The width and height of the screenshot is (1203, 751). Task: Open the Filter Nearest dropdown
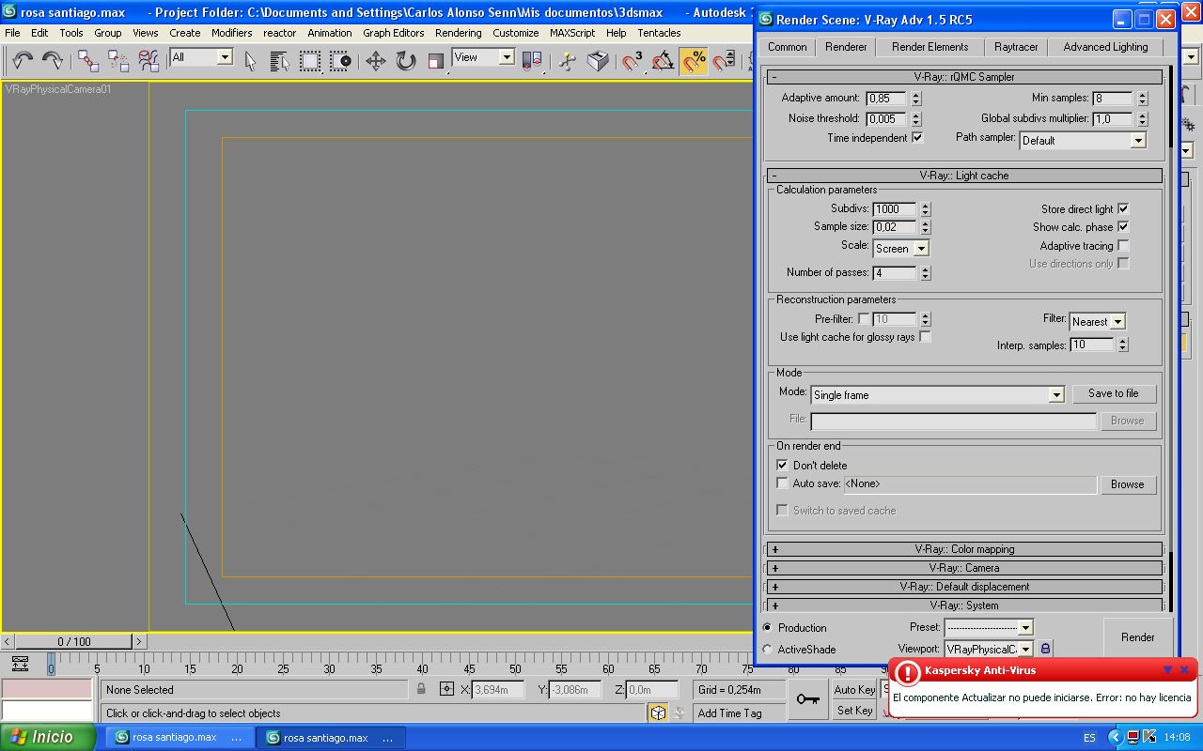1098,321
